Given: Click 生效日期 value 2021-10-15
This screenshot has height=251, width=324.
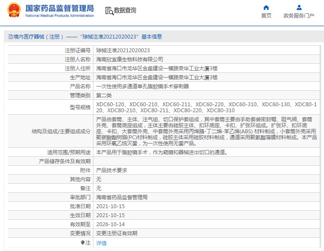Looking at the screenshot, I should coord(110,215).
